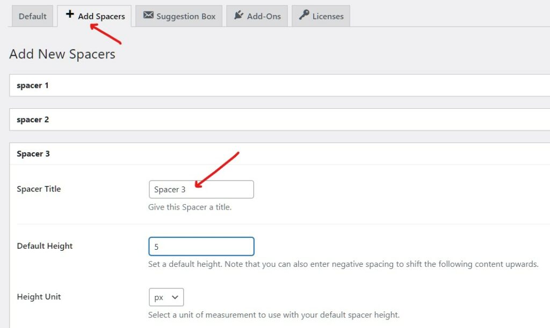Open the Suggestion Box tab
This screenshot has height=328, width=550.
tap(179, 16)
